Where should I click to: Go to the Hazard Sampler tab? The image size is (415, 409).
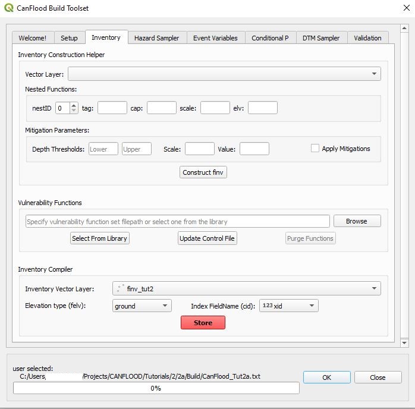click(157, 38)
